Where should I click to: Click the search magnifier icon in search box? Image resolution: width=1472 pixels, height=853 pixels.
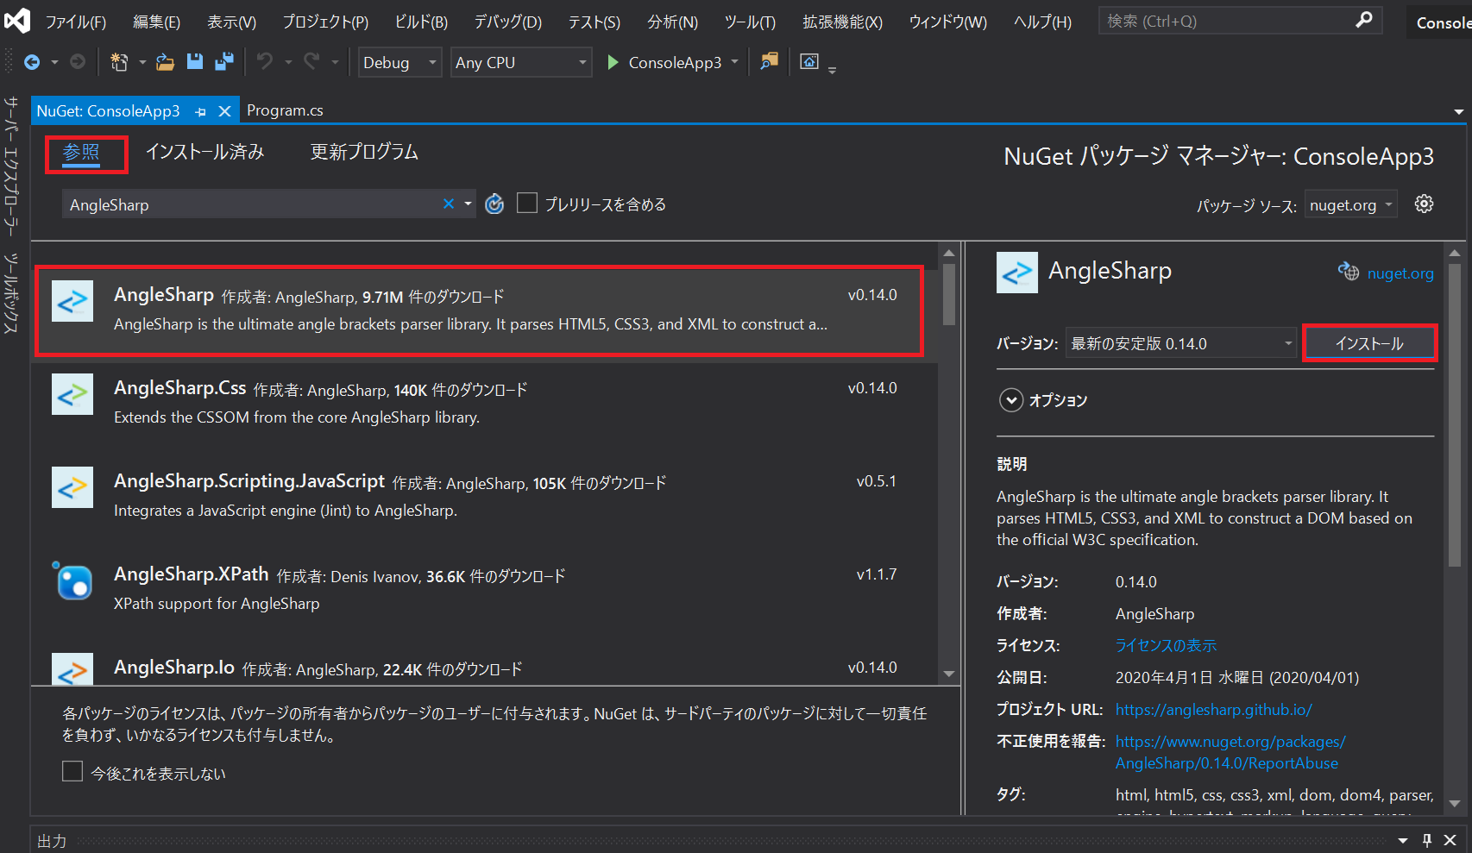coord(1363,20)
